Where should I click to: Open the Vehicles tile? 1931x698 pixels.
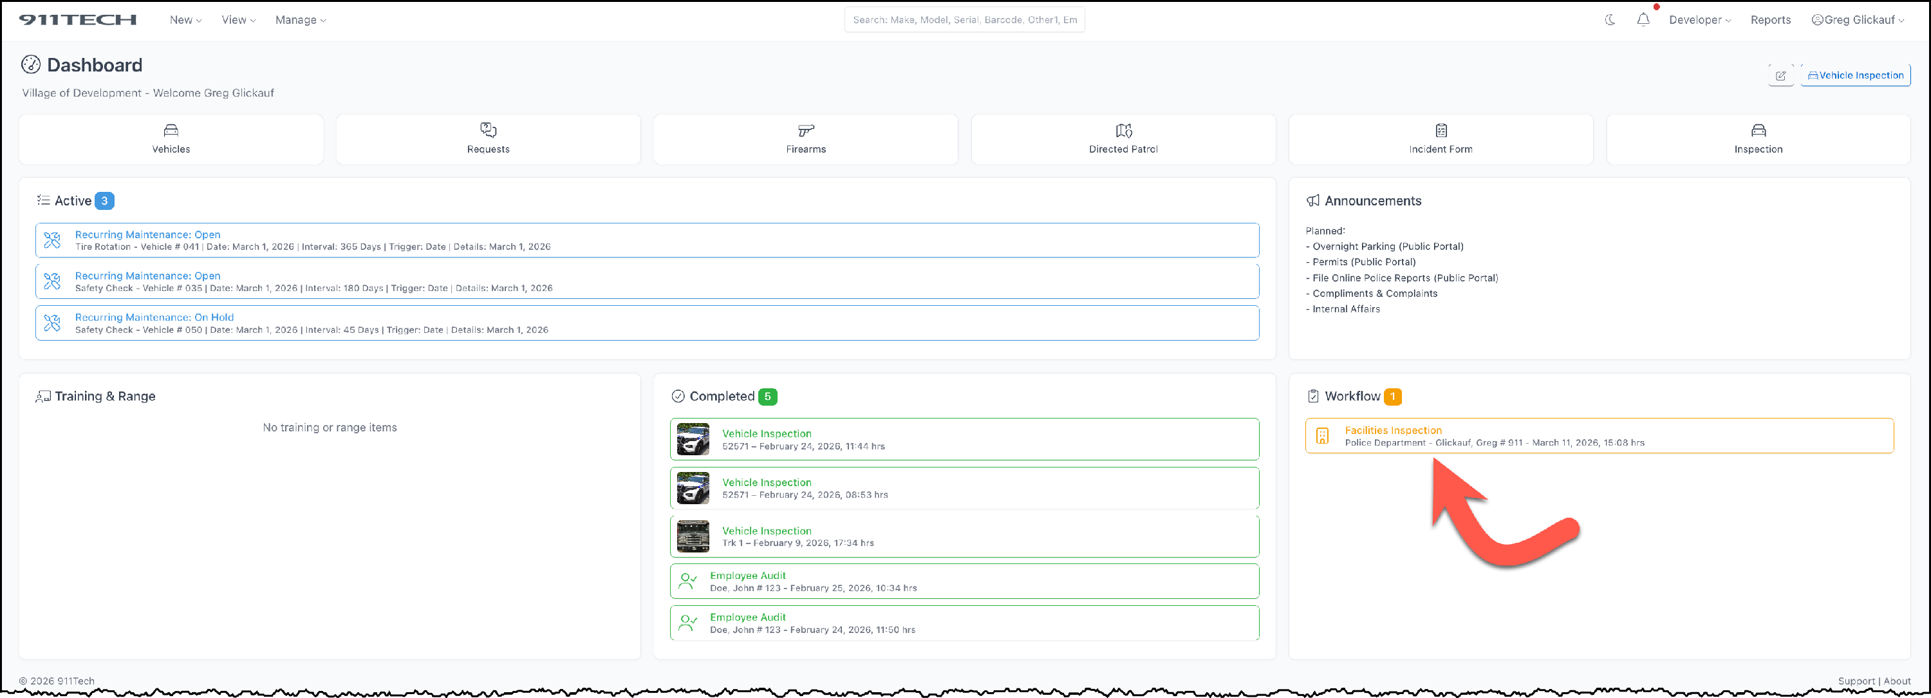coord(171,140)
